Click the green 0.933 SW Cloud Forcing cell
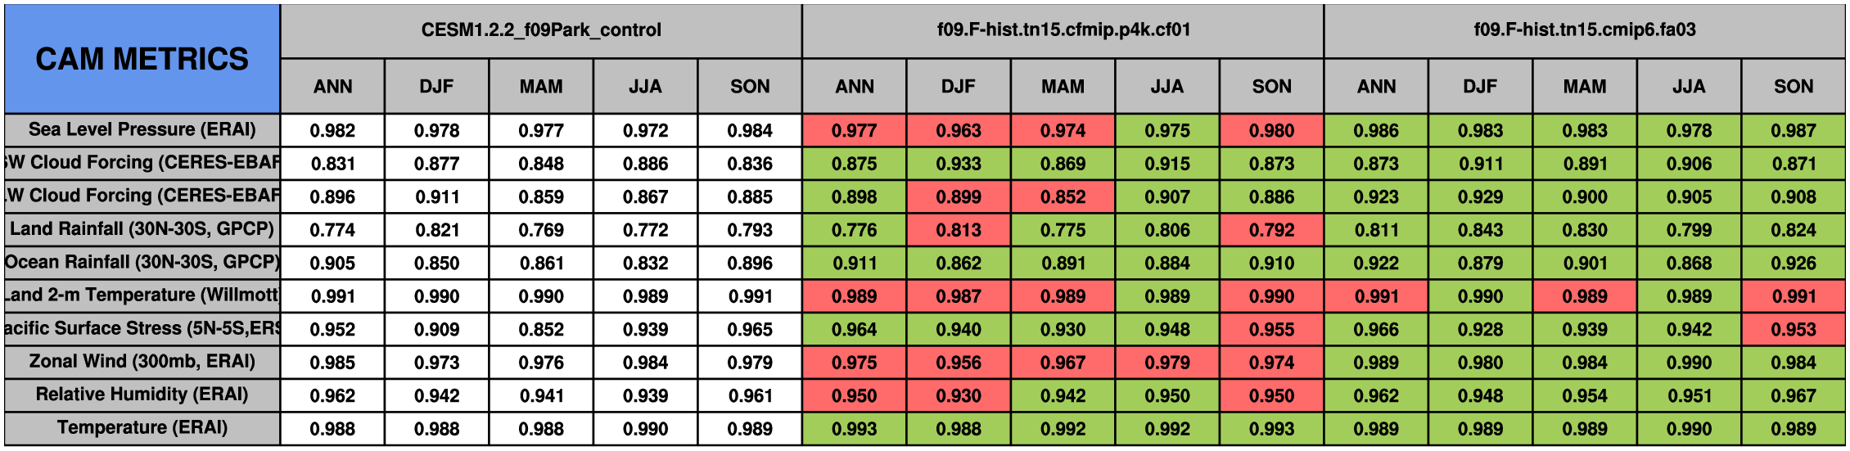Viewport: 1850px width, 451px height. click(x=959, y=164)
